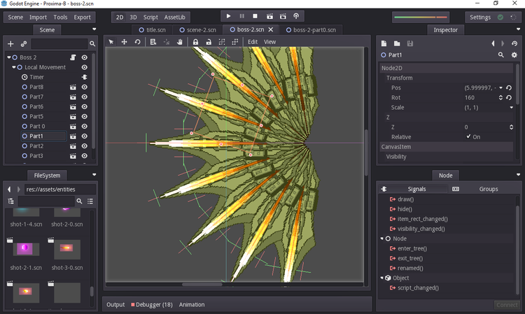Toggle FileSystem list view icon

point(90,201)
